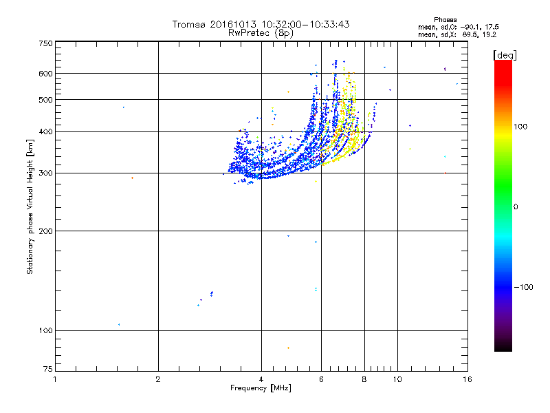
Task: Click the y-axis '200' tick label
Action: click(45, 231)
